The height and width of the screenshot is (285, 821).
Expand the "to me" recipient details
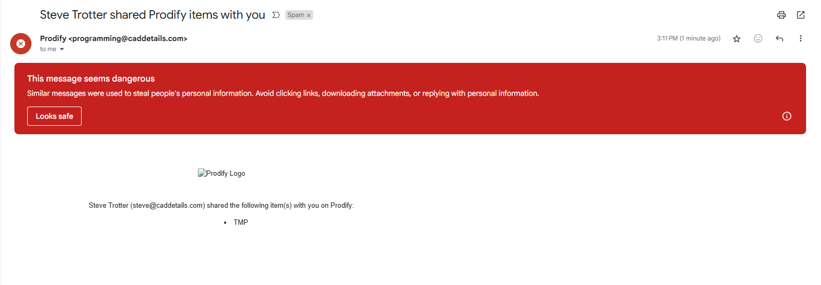click(62, 49)
